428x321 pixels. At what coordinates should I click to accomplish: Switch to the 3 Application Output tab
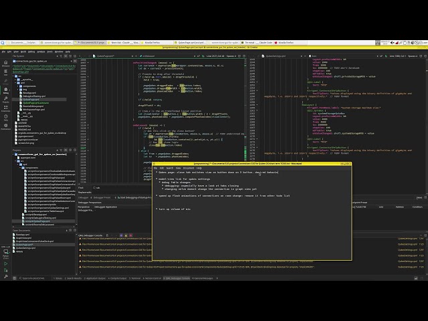point(95,278)
